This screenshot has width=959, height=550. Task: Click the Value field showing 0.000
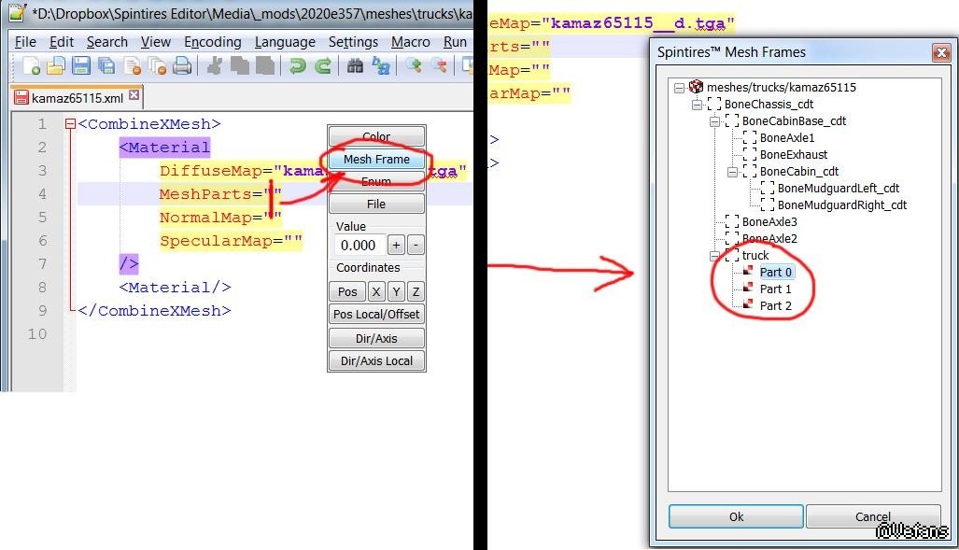pyautogui.click(x=360, y=246)
